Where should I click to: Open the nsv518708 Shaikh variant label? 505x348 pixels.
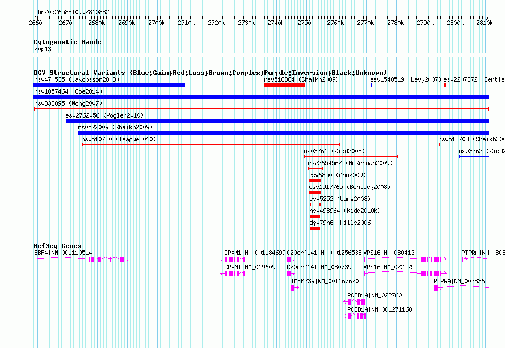(472, 139)
